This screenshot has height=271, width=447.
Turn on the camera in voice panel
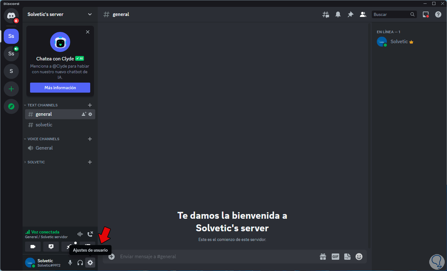click(33, 247)
